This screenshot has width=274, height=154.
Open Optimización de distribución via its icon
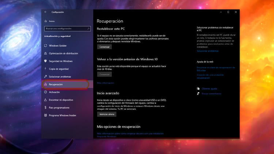tap(46, 53)
